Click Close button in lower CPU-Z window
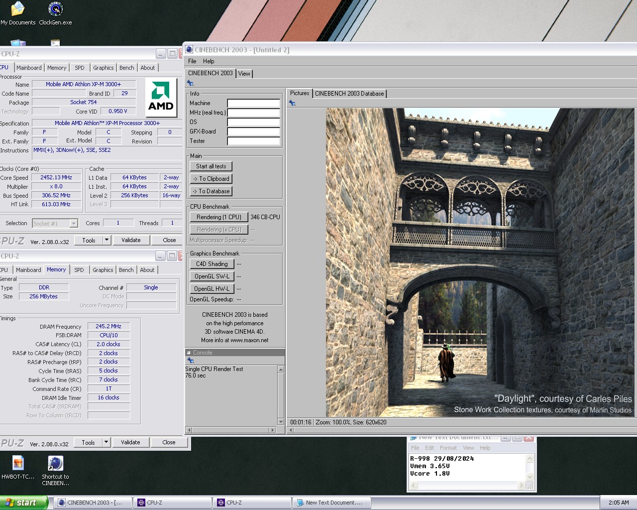637x510 pixels. (x=169, y=442)
